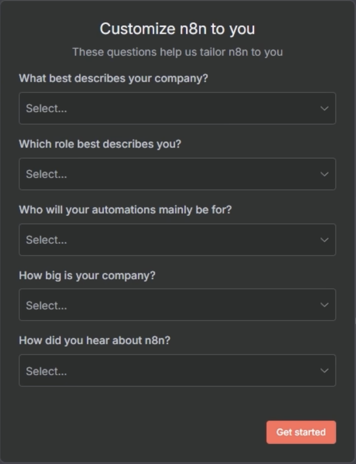Click 'Select...' placeholder under the role question

point(46,174)
